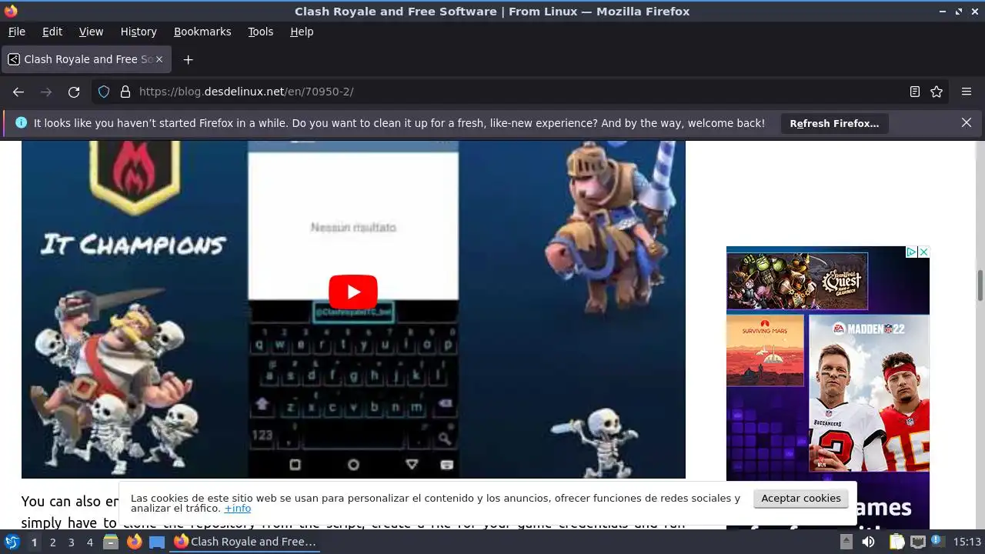Open the Help menu
This screenshot has width=985, height=554.
pyautogui.click(x=302, y=32)
